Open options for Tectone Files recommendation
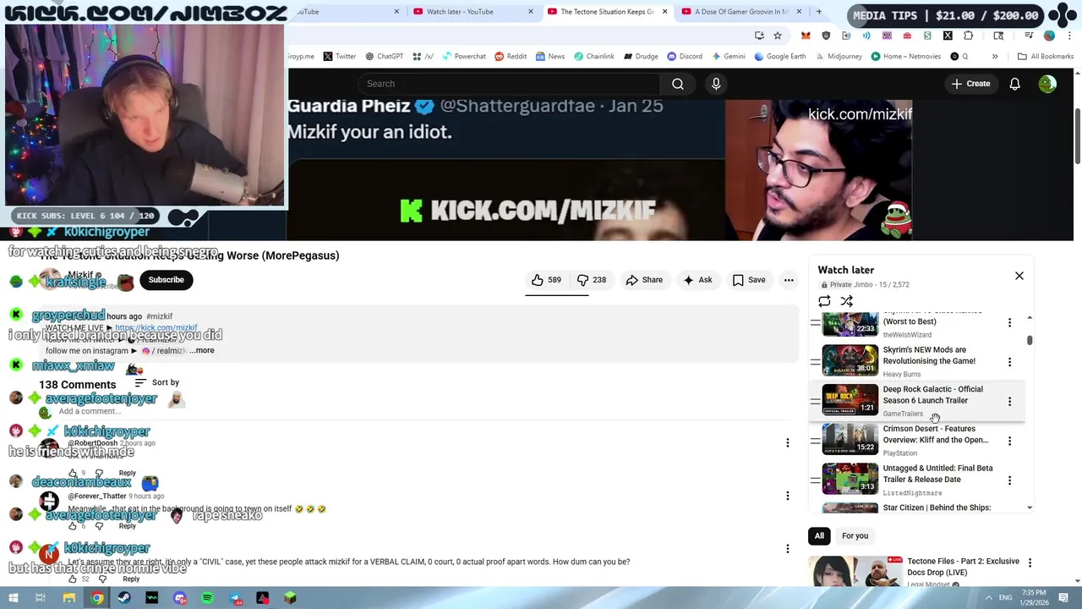This screenshot has width=1082, height=609. (x=1029, y=562)
